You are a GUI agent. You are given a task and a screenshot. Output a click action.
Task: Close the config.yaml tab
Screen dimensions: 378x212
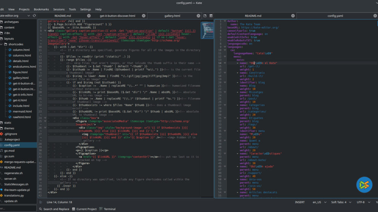click(x=375, y=16)
